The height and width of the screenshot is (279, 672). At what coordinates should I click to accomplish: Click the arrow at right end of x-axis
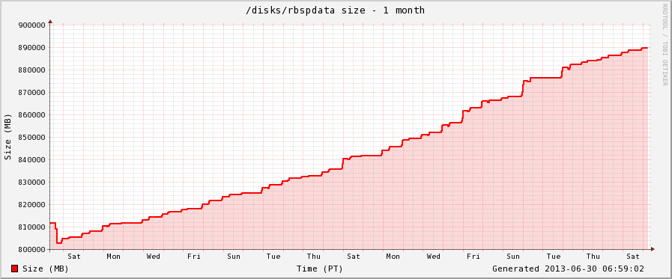(x=653, y=249)
